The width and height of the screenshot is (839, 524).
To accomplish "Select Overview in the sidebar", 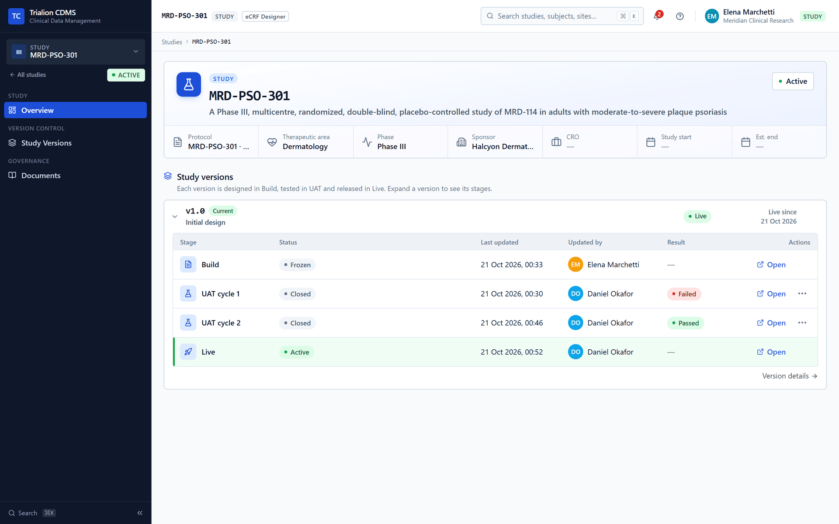I will tap(76, 110).
